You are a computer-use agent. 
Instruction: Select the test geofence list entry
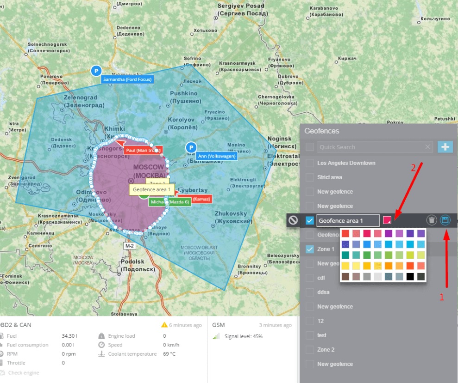(321, 335)
